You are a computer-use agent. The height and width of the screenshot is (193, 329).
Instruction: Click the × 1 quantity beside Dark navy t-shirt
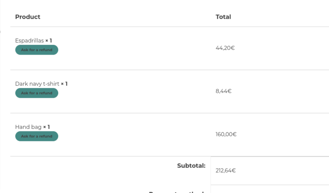click(x=64, y=84)
